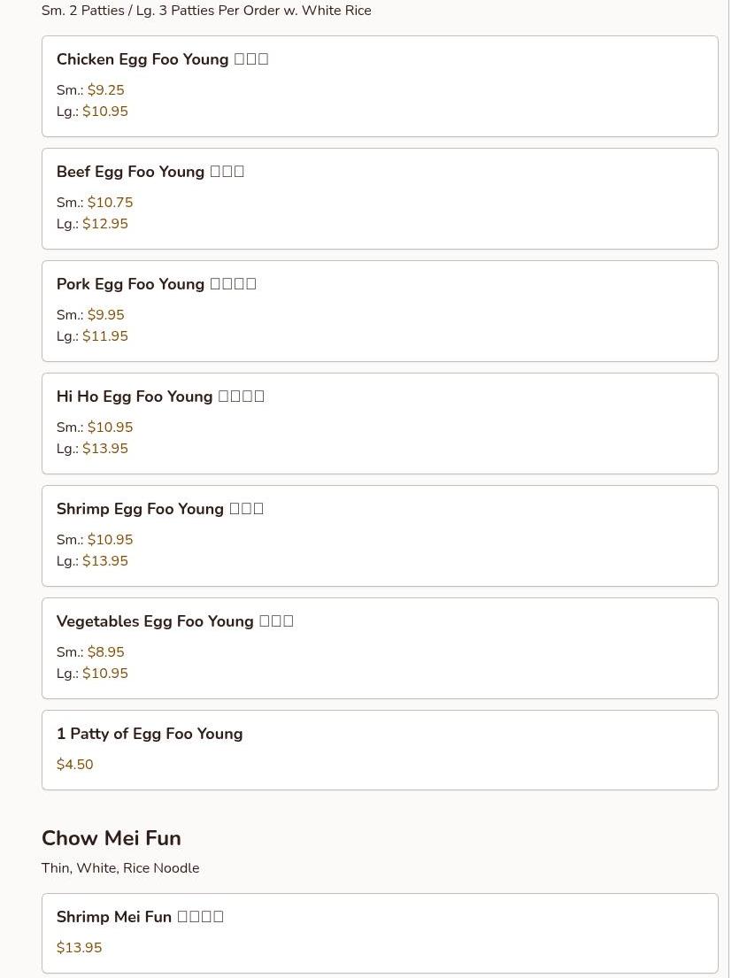This screenshot has height=978, width=747.
Task: Choose the $11.95 large Pork price
Action: pos(105,336)
